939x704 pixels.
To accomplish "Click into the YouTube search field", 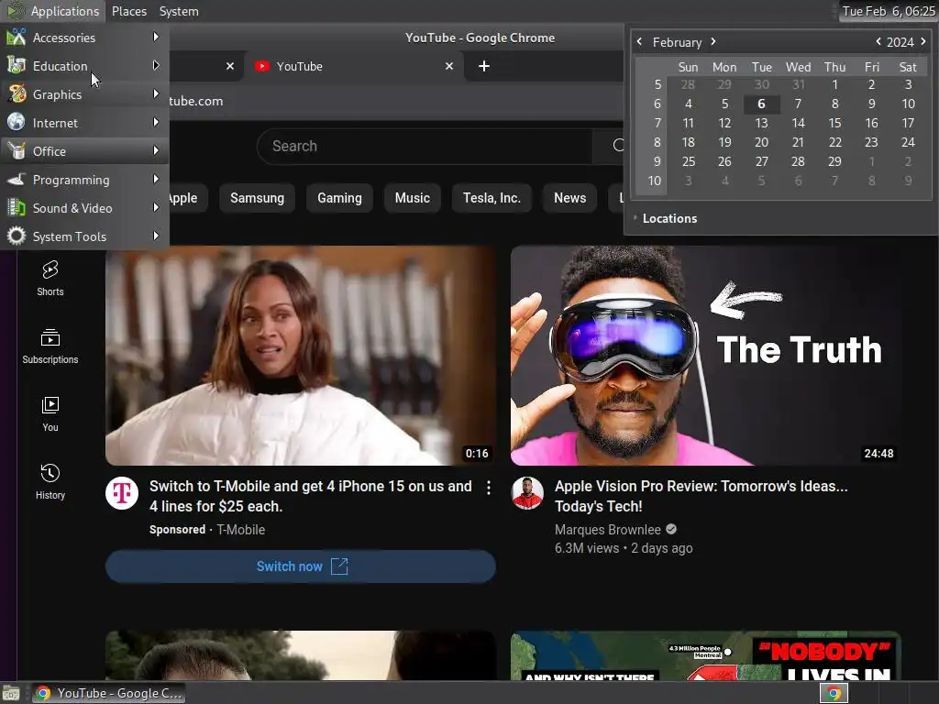I will click(x=425, y=146).
